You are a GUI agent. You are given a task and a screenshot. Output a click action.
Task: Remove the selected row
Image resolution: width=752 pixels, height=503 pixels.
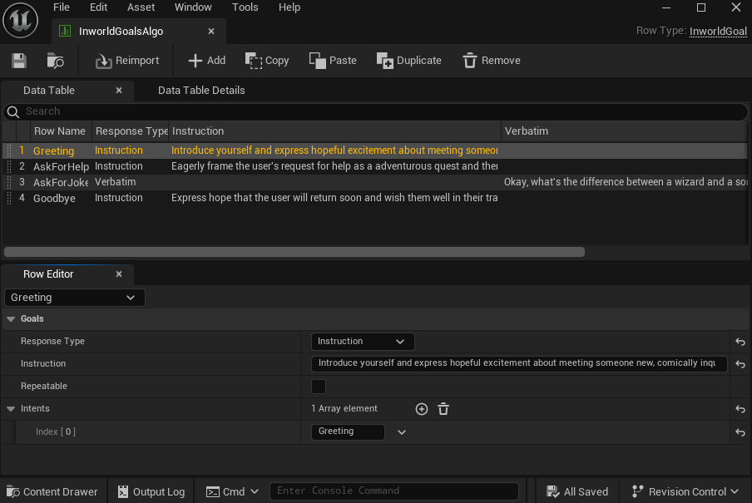[491, 61]
